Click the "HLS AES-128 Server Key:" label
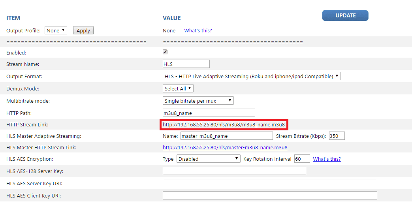The height and width of the screenshot is (205, 412). pos(35,171)
